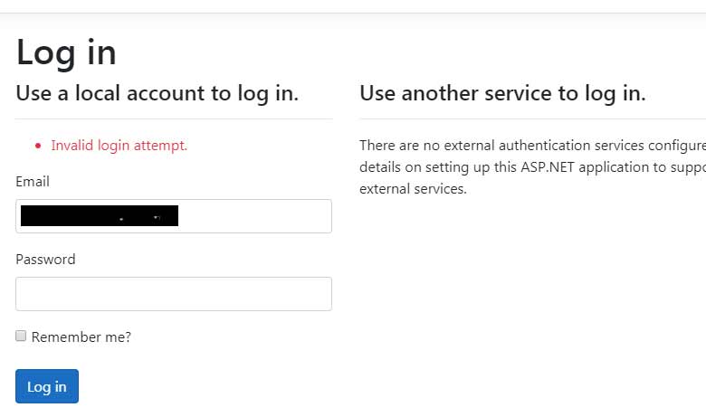The image size is (706, 417).
Task: Click the top header bar border
Action: click(x=353, y=13)
